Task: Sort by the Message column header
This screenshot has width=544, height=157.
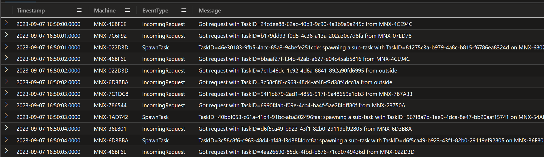Action: point(210,11)
